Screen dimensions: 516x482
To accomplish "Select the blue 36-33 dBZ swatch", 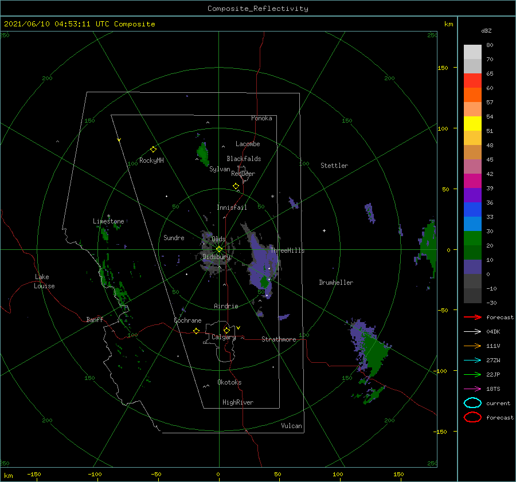I will click(x=472, y=210).
